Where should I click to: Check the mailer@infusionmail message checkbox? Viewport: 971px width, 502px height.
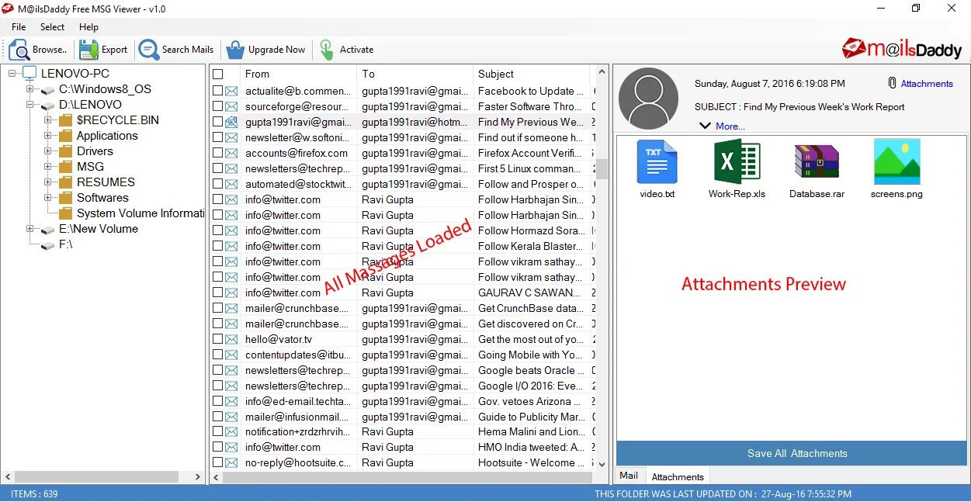coord(218,417)
